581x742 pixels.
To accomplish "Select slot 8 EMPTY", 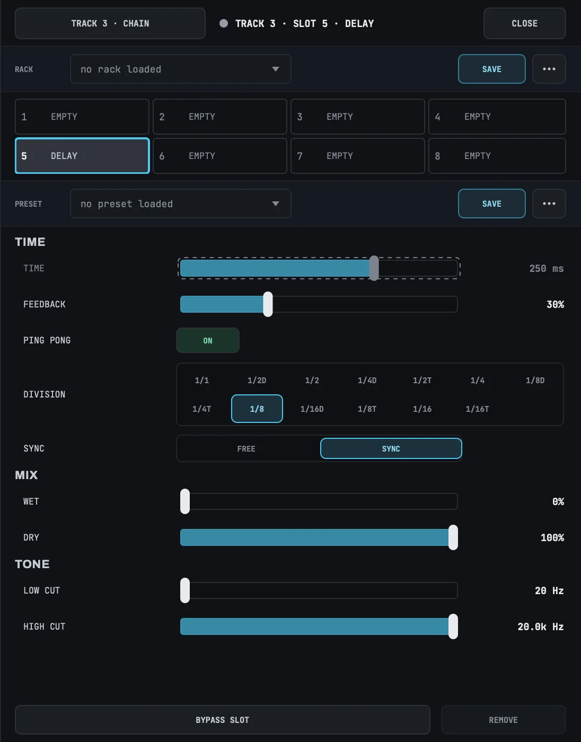I will [497, 156].
